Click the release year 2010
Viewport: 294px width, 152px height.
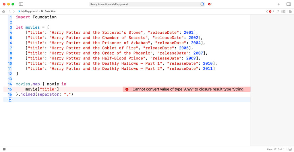click(x=208, y=63)
